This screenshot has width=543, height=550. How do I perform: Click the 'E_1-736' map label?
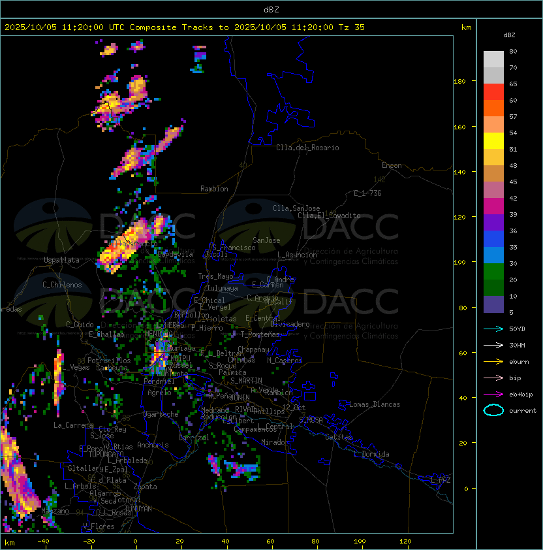coord(367,193)
